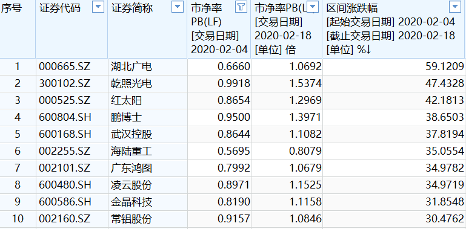The height and width of the screenshot is (229, 466).
Task: Select stock code 000665.SZ
Action: tap(64, 66)
